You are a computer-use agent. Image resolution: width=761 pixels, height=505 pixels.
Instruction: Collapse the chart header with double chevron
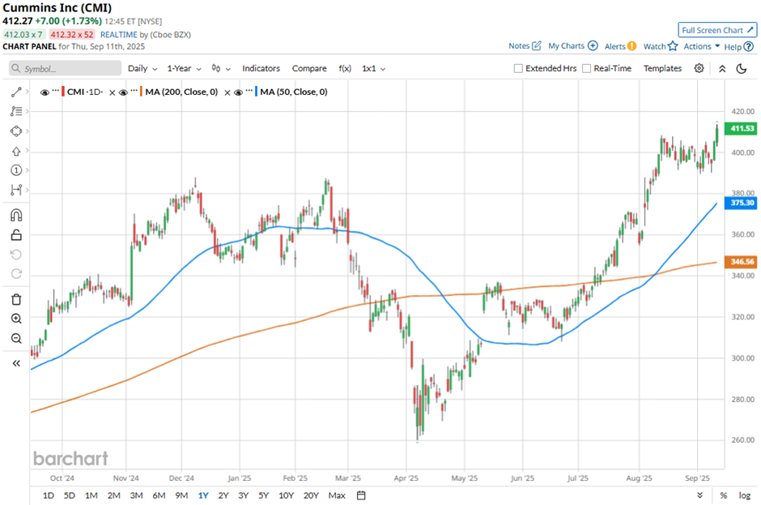[x=722, y=69]
